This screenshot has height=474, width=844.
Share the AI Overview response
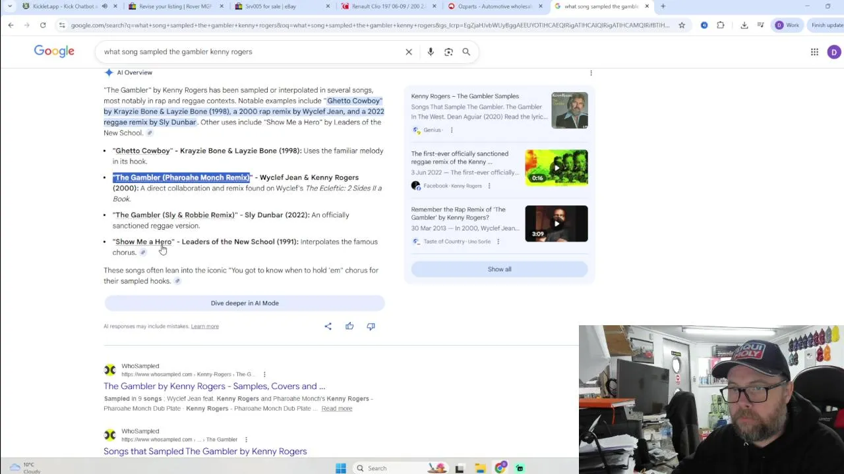[328, 326]
